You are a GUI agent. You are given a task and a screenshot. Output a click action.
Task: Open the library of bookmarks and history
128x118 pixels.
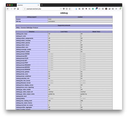80,9
